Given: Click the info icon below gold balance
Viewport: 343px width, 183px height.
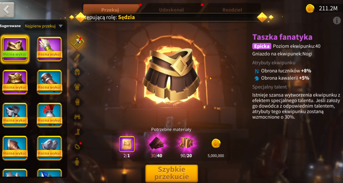Looking at the screenshot, I should (336, 20).
